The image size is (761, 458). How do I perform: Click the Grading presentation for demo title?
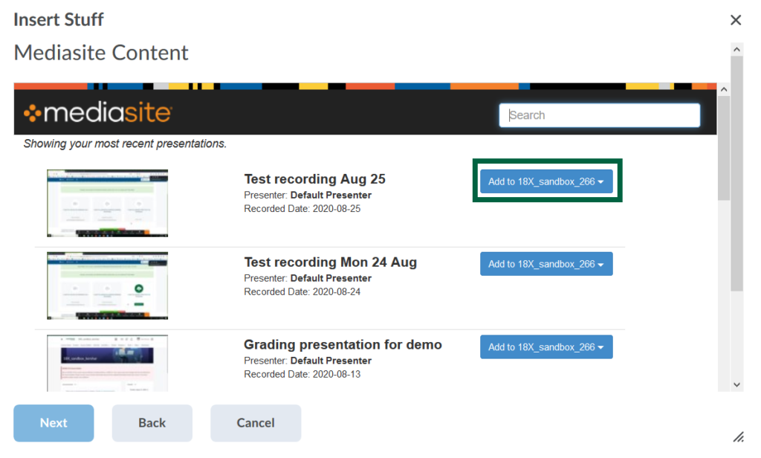tap(343, 345)
